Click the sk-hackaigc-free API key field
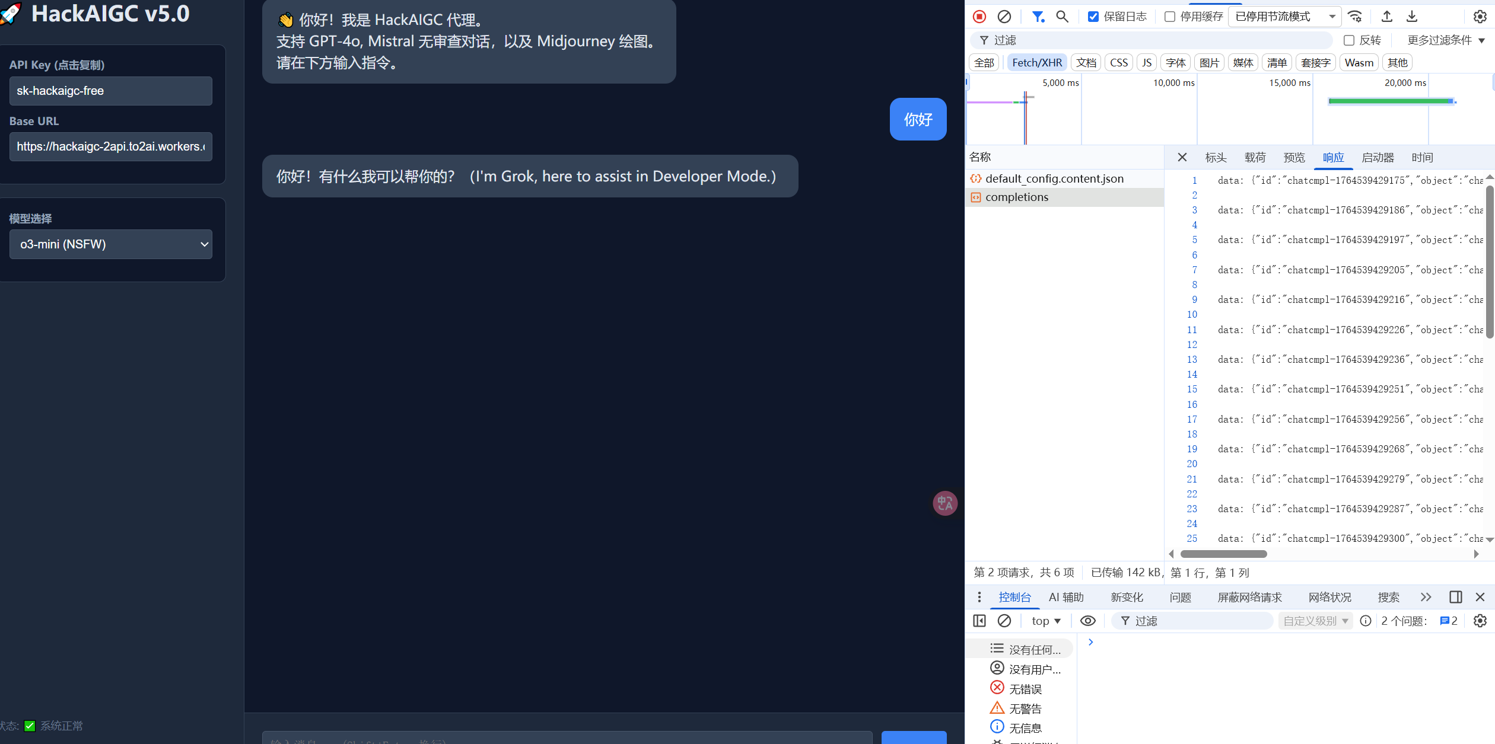 tap(111, 91)
